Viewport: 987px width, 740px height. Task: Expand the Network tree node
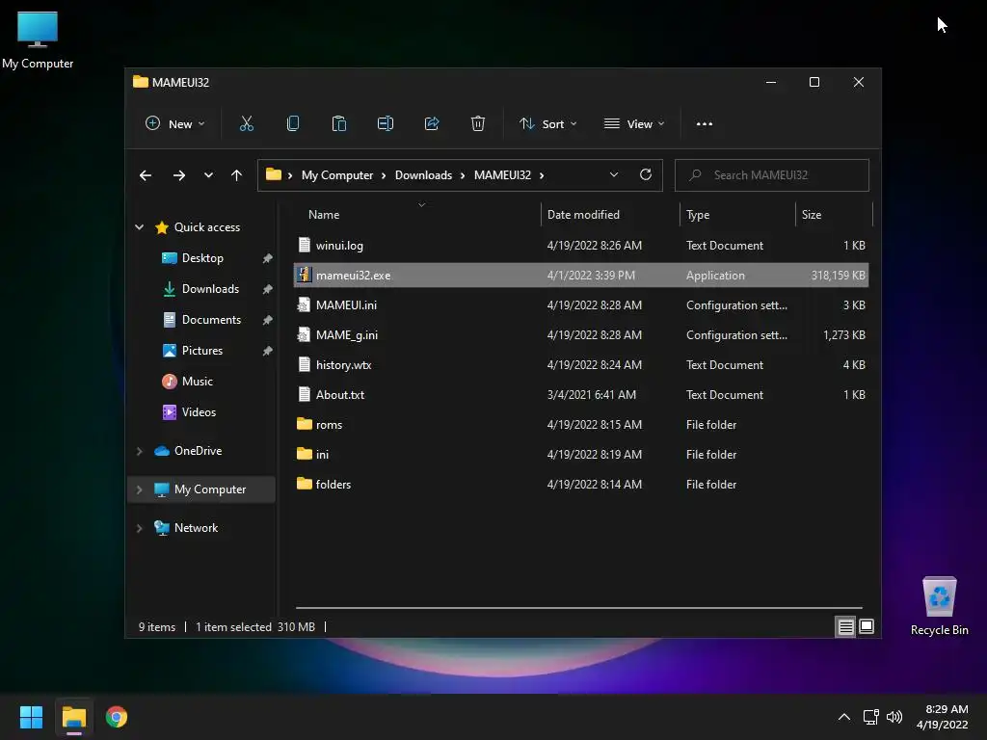139,528
